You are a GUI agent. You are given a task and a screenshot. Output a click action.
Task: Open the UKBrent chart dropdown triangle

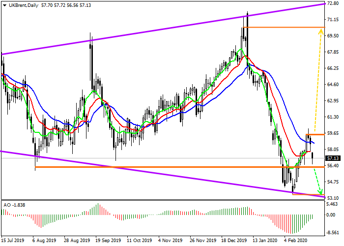coord(3,4)
